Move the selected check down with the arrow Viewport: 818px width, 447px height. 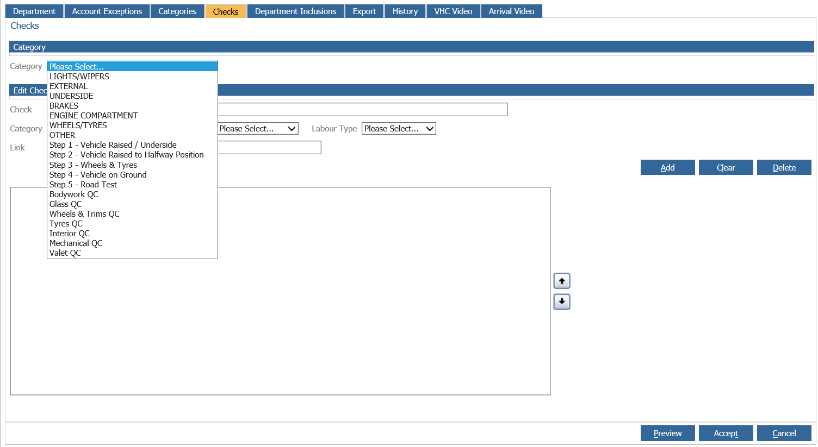[562, 301]
